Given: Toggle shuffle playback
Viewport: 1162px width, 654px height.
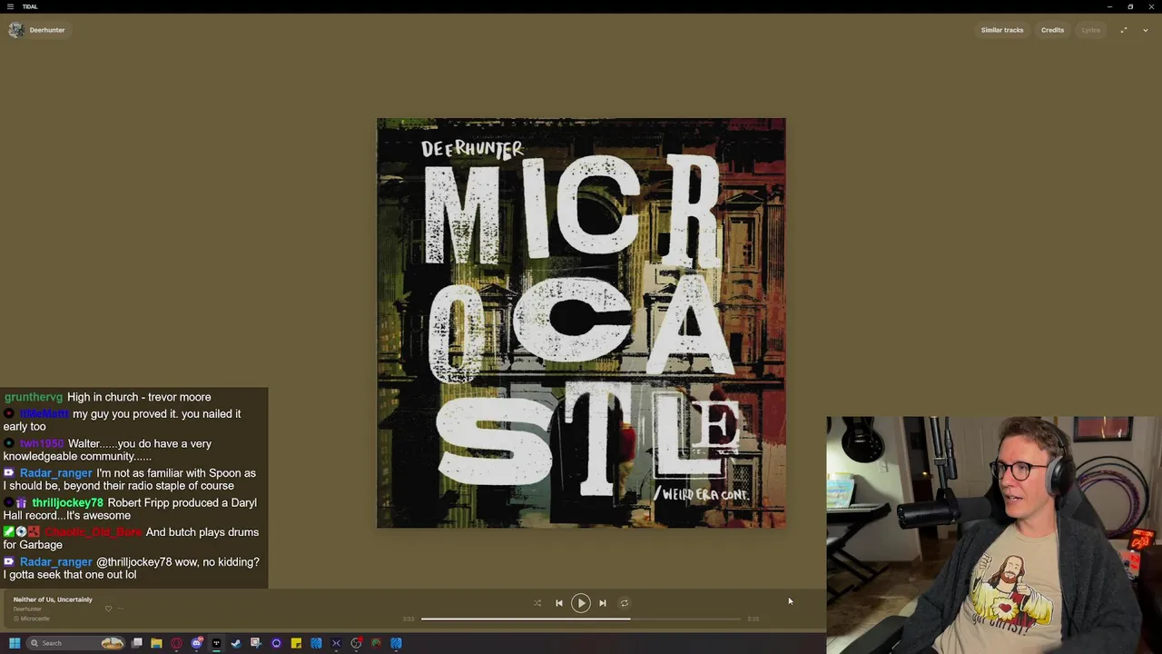Looking at the screenshot, I should pos(537,603).
